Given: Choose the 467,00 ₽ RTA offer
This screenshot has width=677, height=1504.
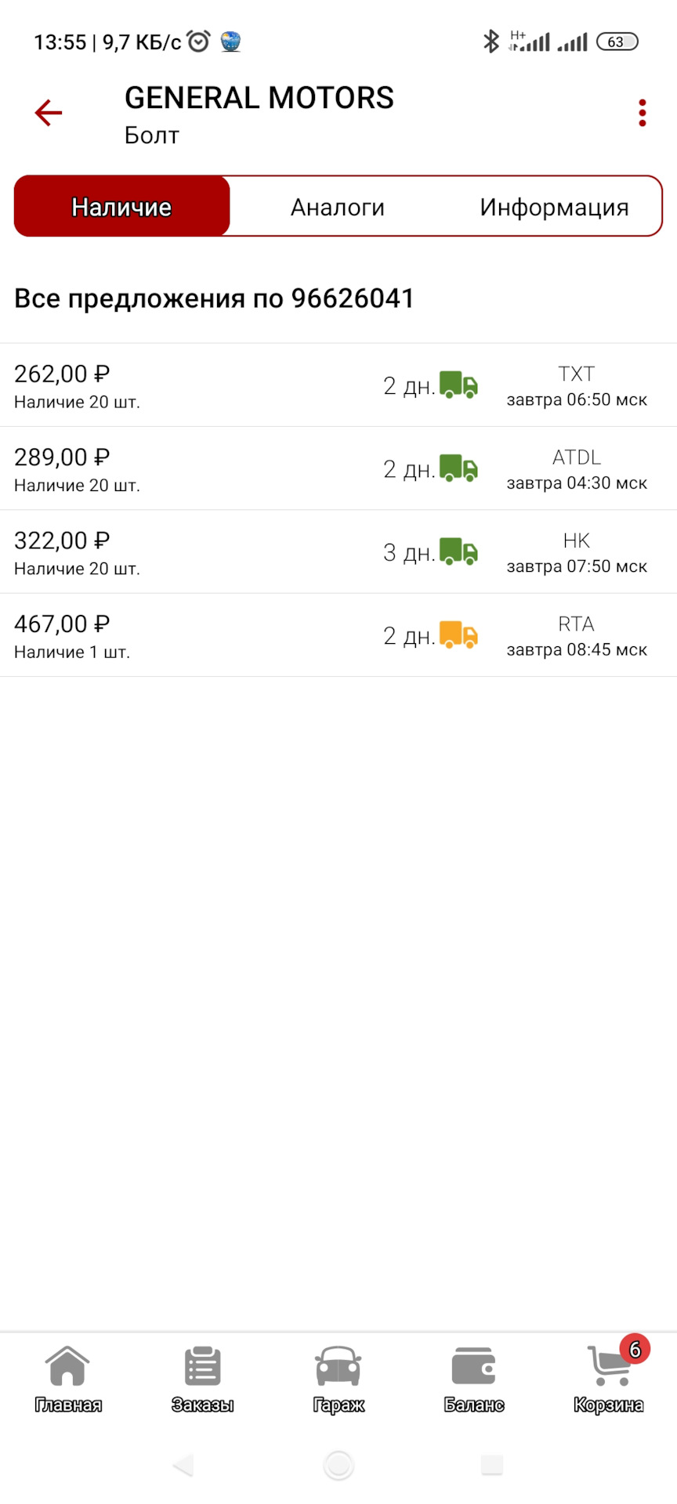Looking at the screenshot, I should (x=188, y=635).
